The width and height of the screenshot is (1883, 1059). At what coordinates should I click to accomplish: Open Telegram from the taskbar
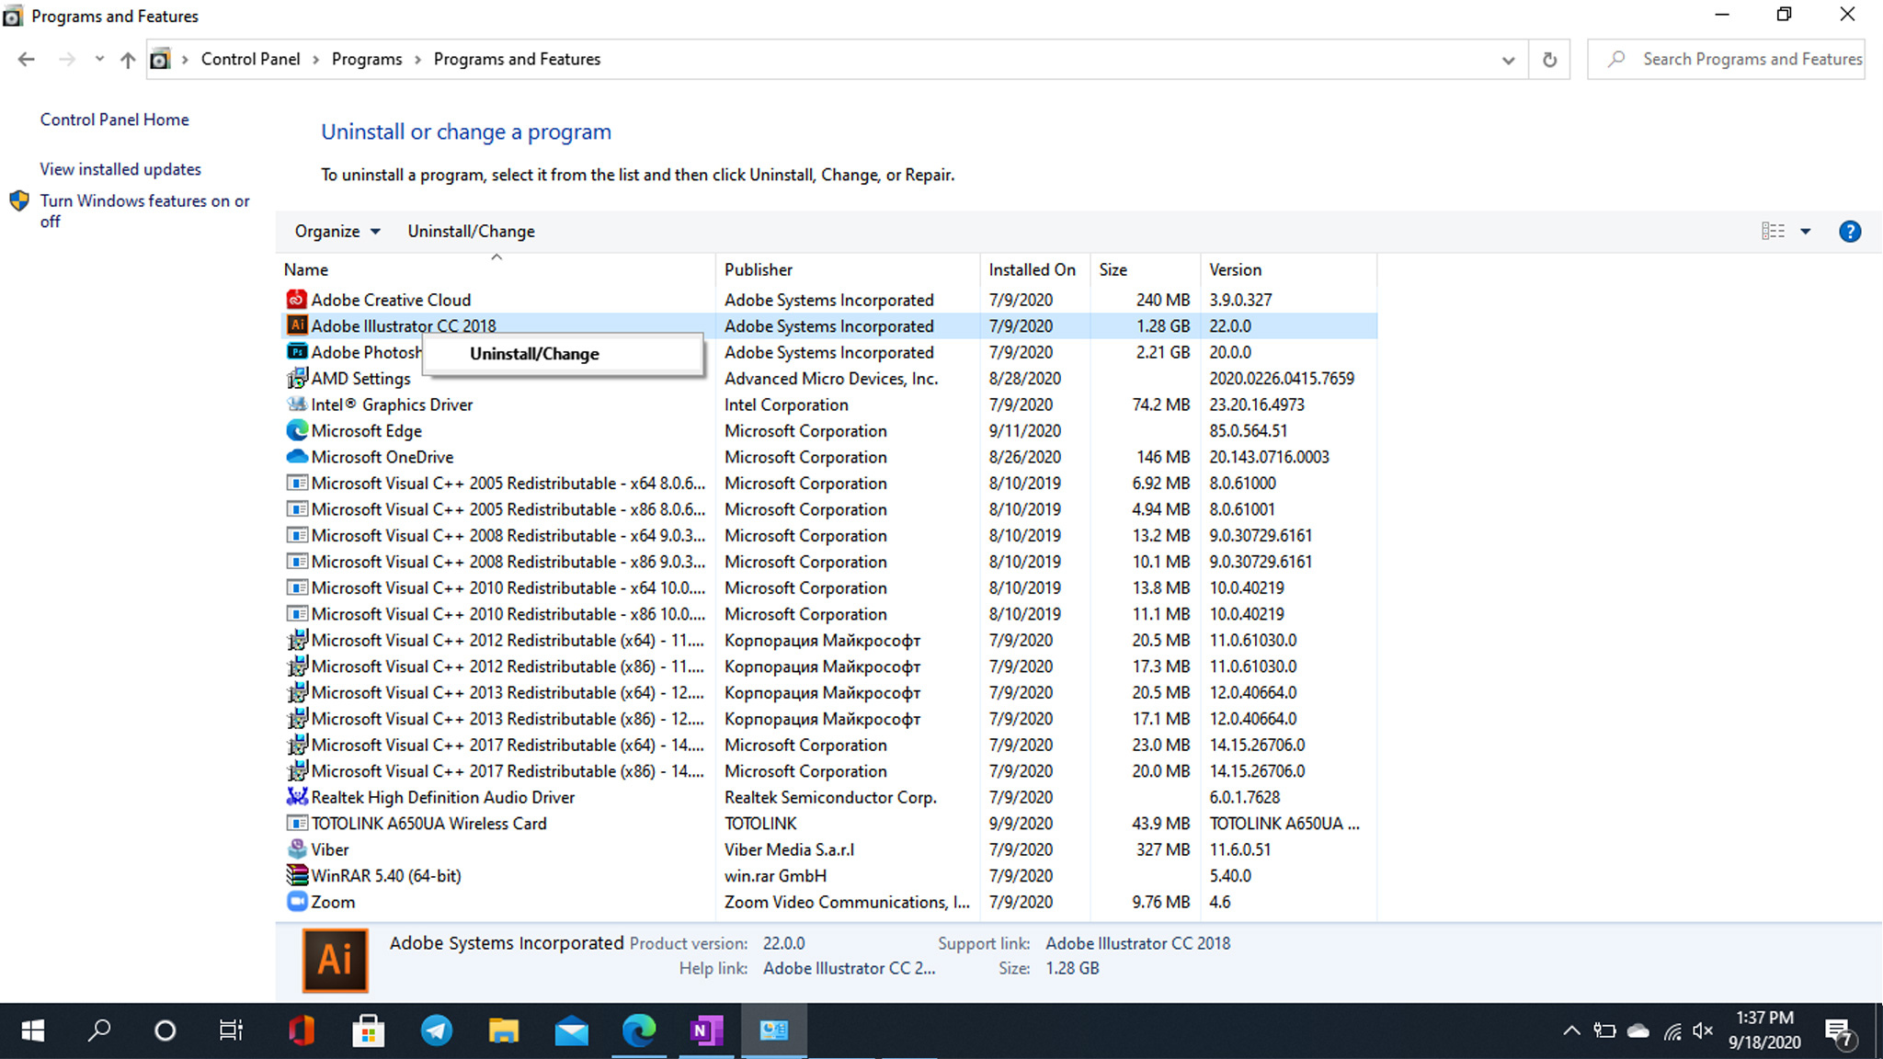[x=436, y=1031]
